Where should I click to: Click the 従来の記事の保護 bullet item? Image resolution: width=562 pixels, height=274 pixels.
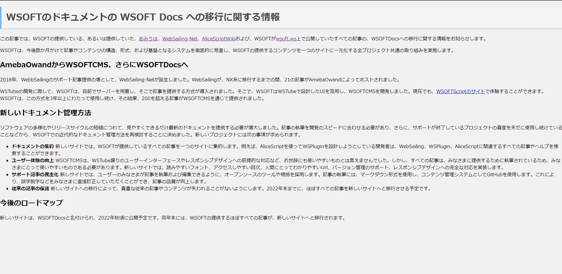click(x=31, y=189)
